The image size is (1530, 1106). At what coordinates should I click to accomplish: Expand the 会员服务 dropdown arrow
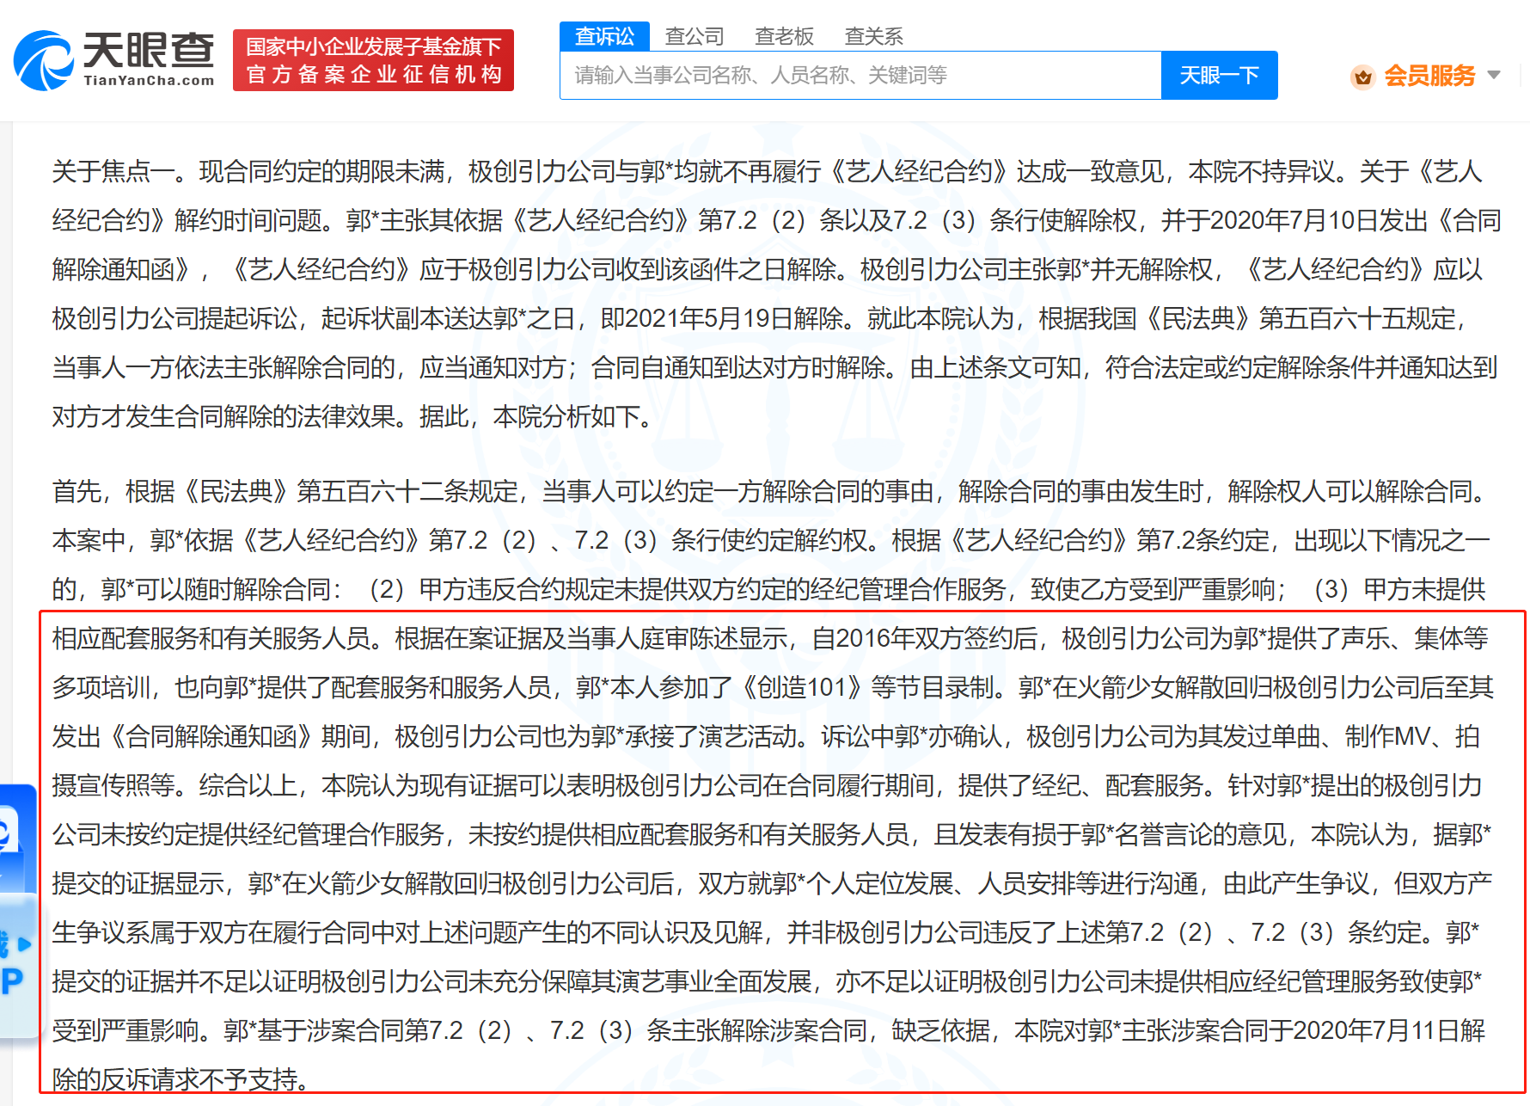pos(1494,76)
